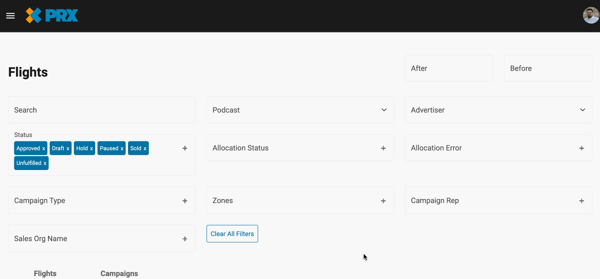Screen dimensions: 600x279
Task: Expand the Sales Org Name filter
Action: pyautogui.click(x=185, y=239)
